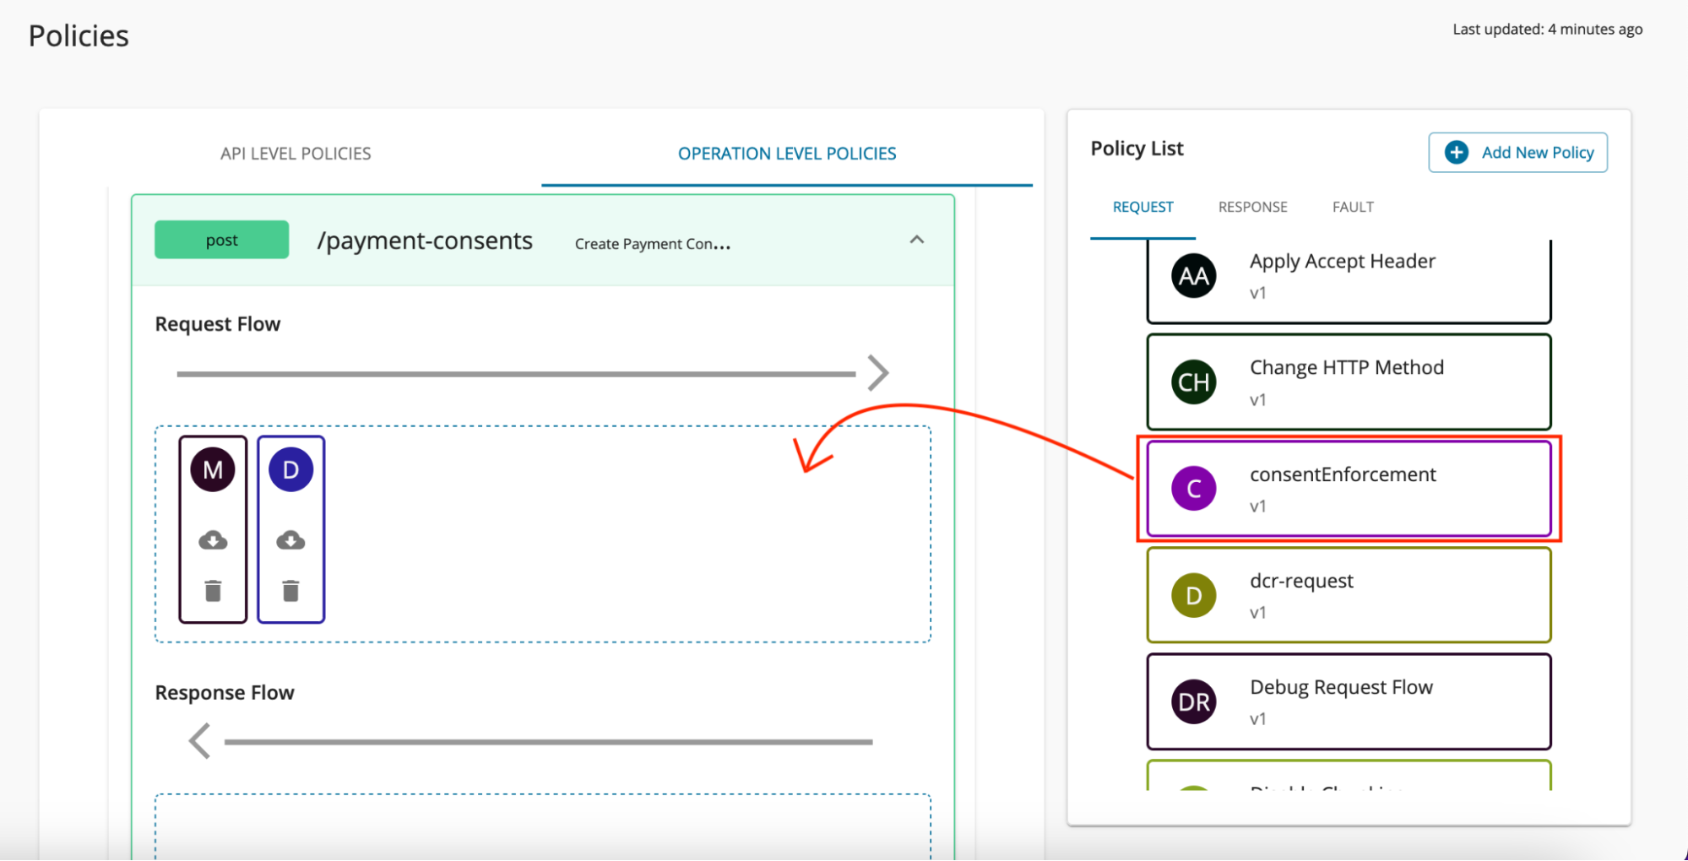Click the plus icon in Add New Policy
Image resolution: width=1688 pixels, height=861 pixels.
click(1457, 153)
